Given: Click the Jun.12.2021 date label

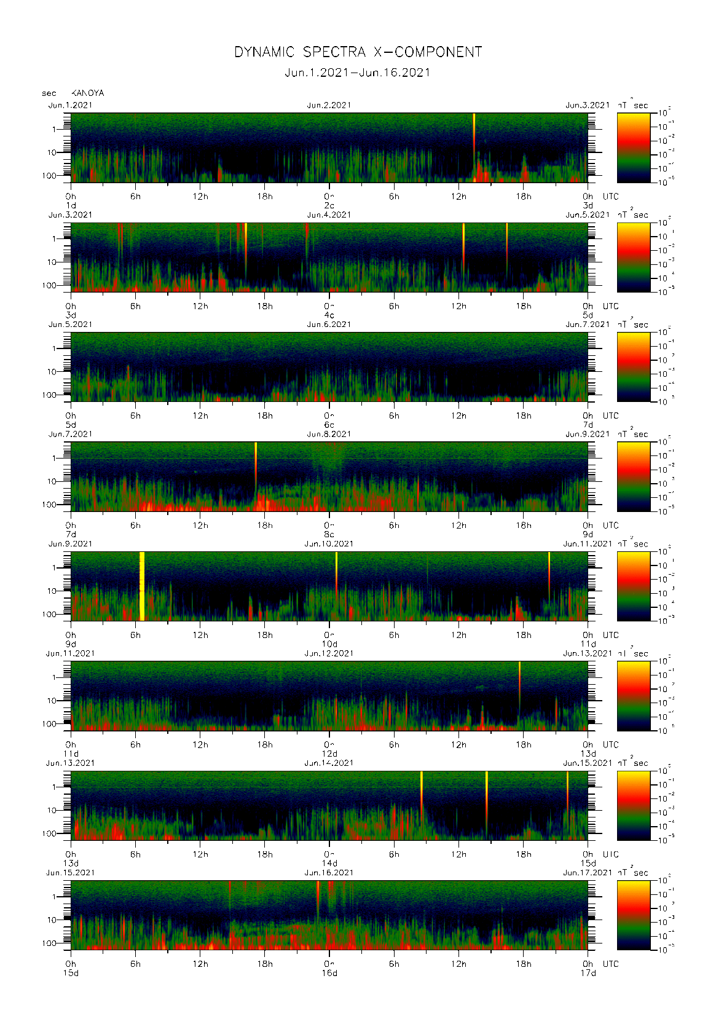Looking at the screenshot, I should click(329, 653).
